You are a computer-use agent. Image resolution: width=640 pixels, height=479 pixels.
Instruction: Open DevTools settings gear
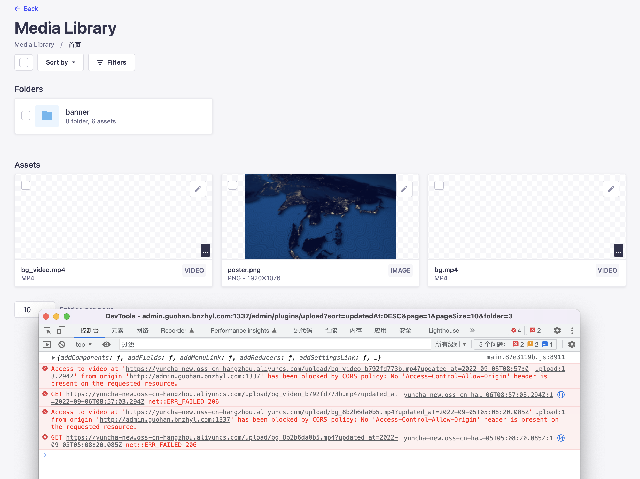pos(557,330)
